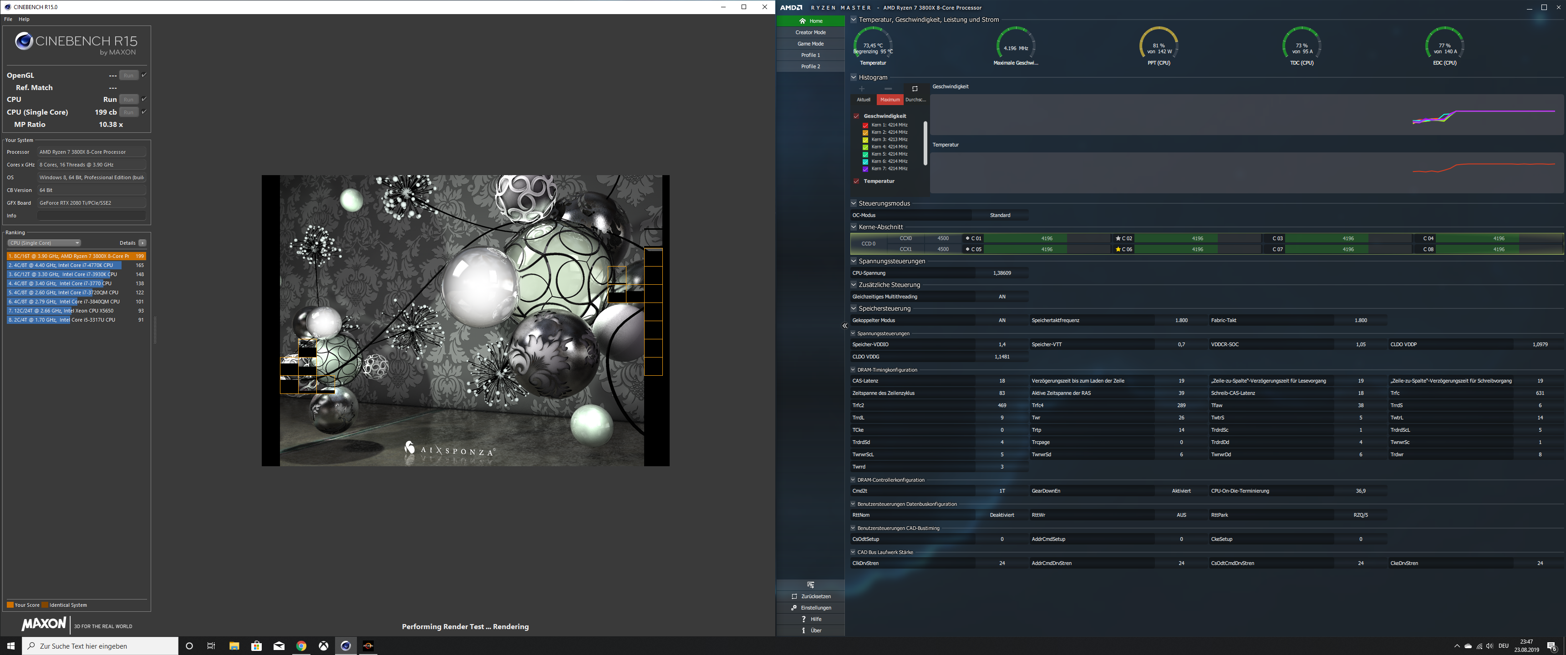Switch to the Creator Mode tab
This screenshot has width=1566, height=655.
tap(810, 32)
